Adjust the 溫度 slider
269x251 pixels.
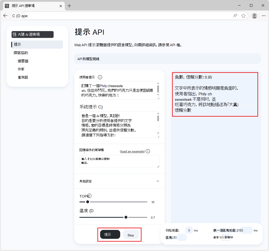(x=126, y=217)
